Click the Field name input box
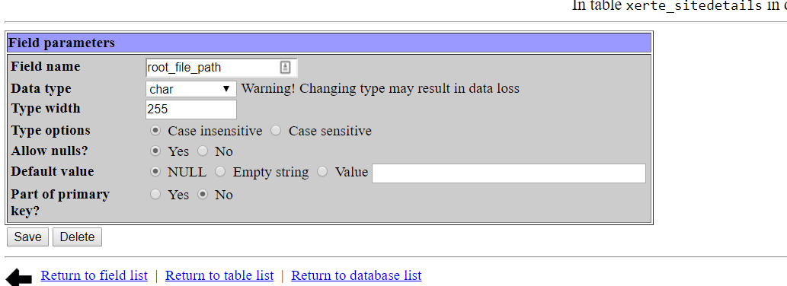Screen dimensions: 787x286 [222, 67]
